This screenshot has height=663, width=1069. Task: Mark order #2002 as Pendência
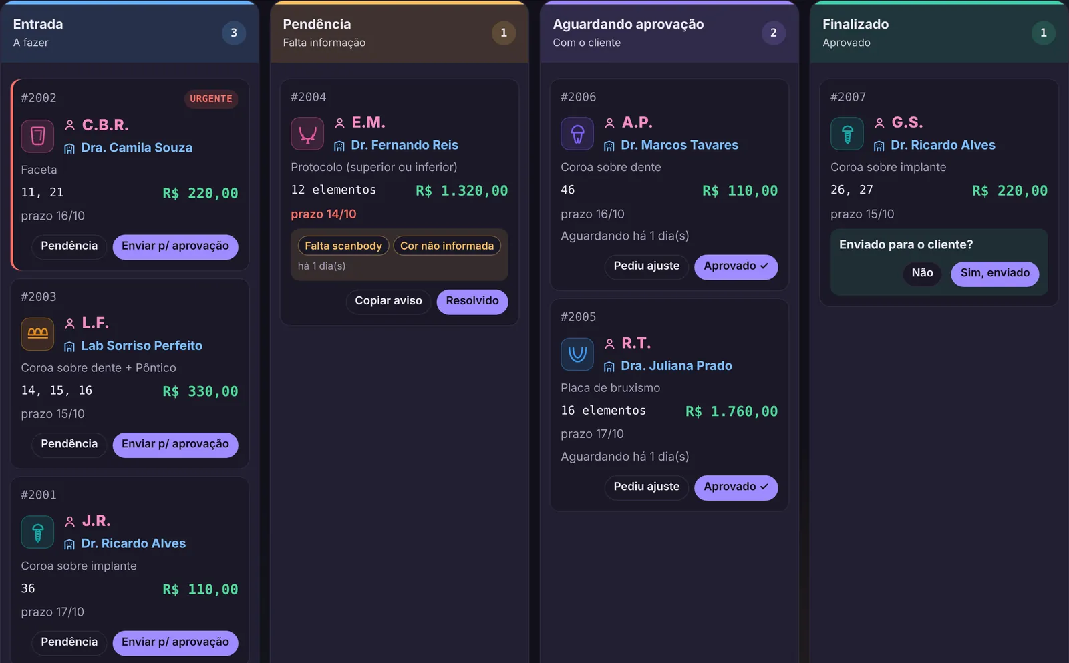point(69,246)
